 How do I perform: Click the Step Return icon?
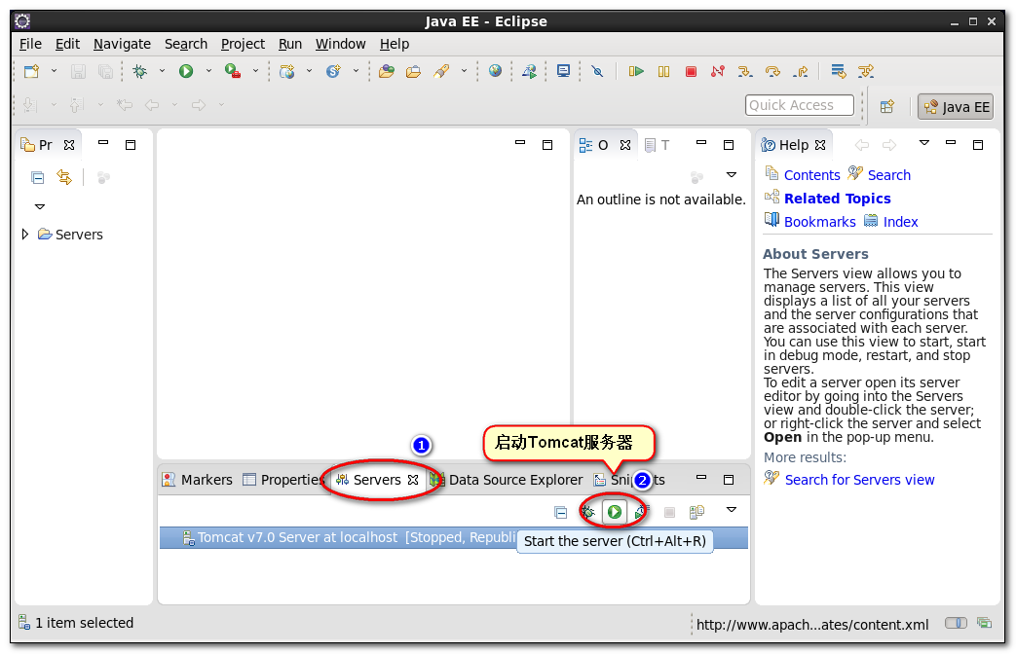pyautogui.click(x=800, y=71)
